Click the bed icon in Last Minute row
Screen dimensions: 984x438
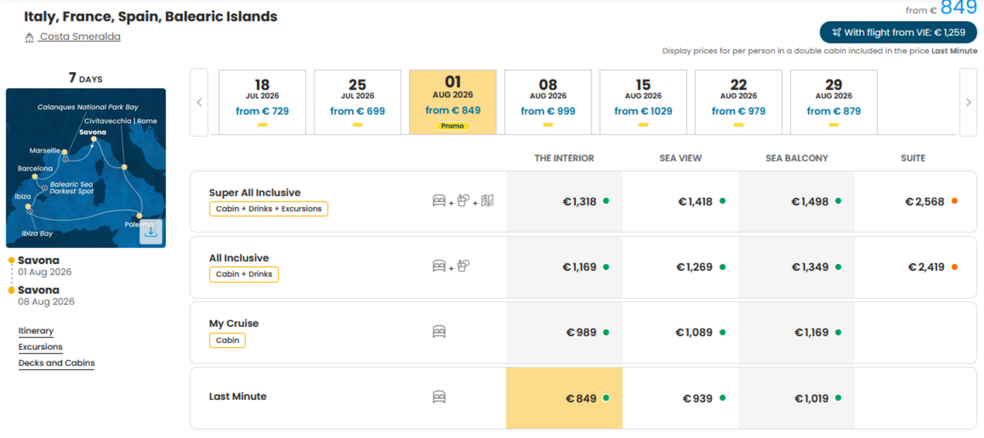pyautogui.click(x=439, y=397)
